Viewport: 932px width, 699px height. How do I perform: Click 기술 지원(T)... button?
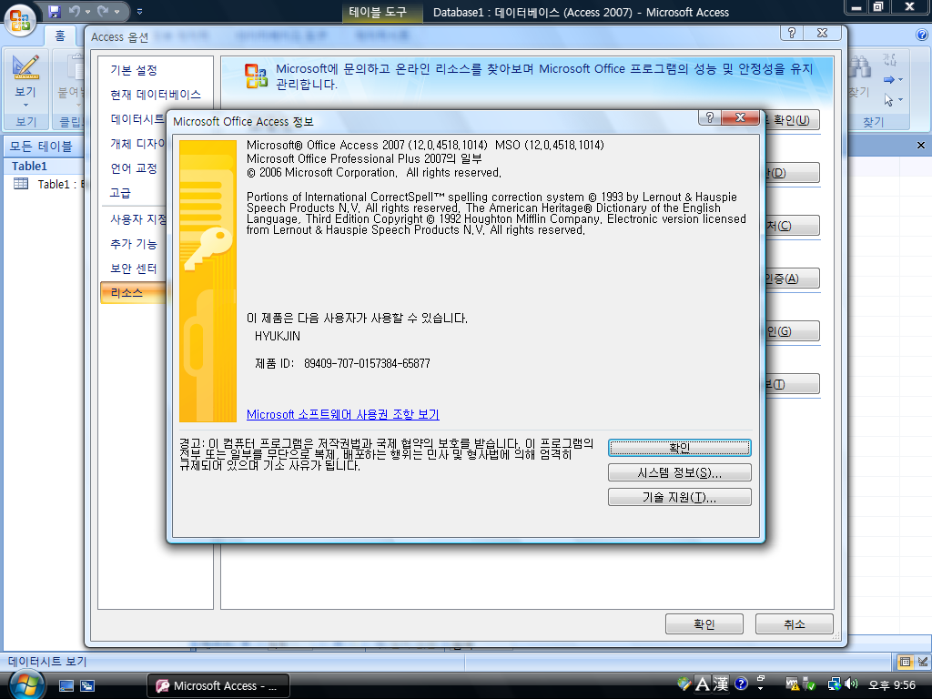point(679,497)
